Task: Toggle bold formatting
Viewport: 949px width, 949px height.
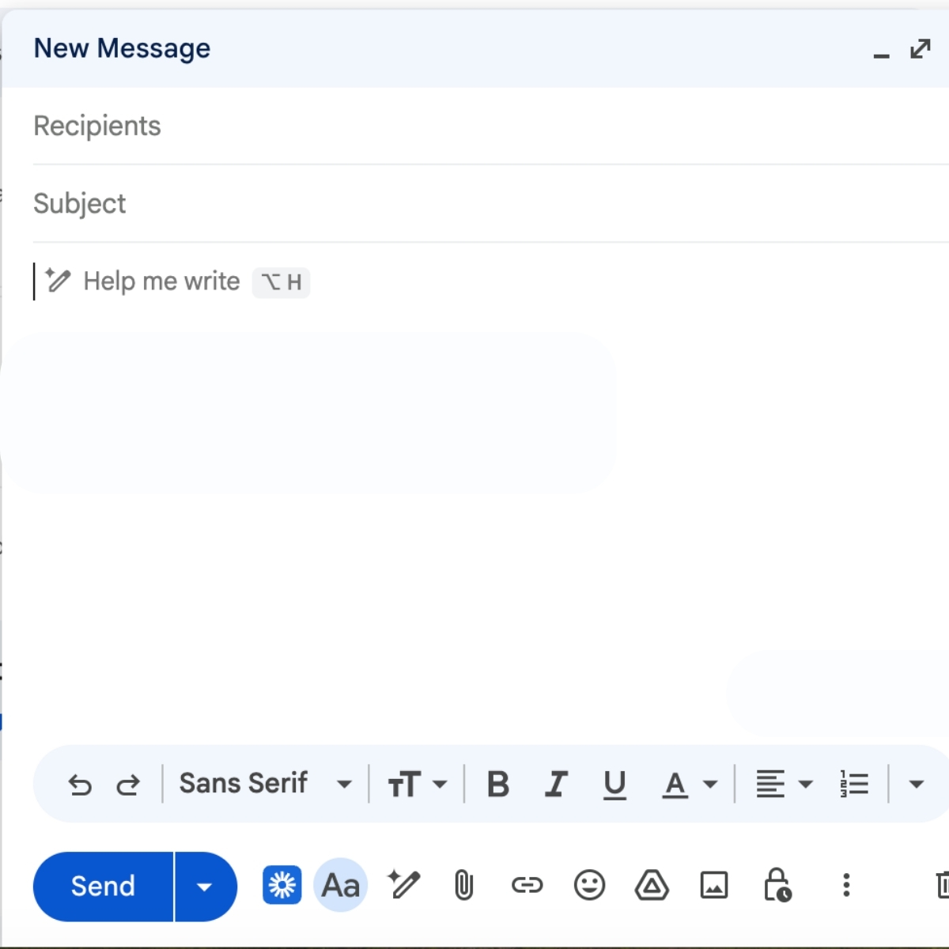Action: point(498,785)
